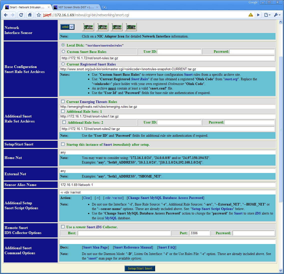Open the browser page menu dropdown

[267, 15]
